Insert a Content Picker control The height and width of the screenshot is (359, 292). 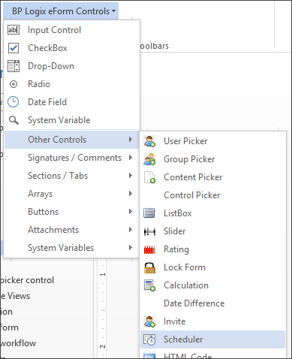point(212,177)
